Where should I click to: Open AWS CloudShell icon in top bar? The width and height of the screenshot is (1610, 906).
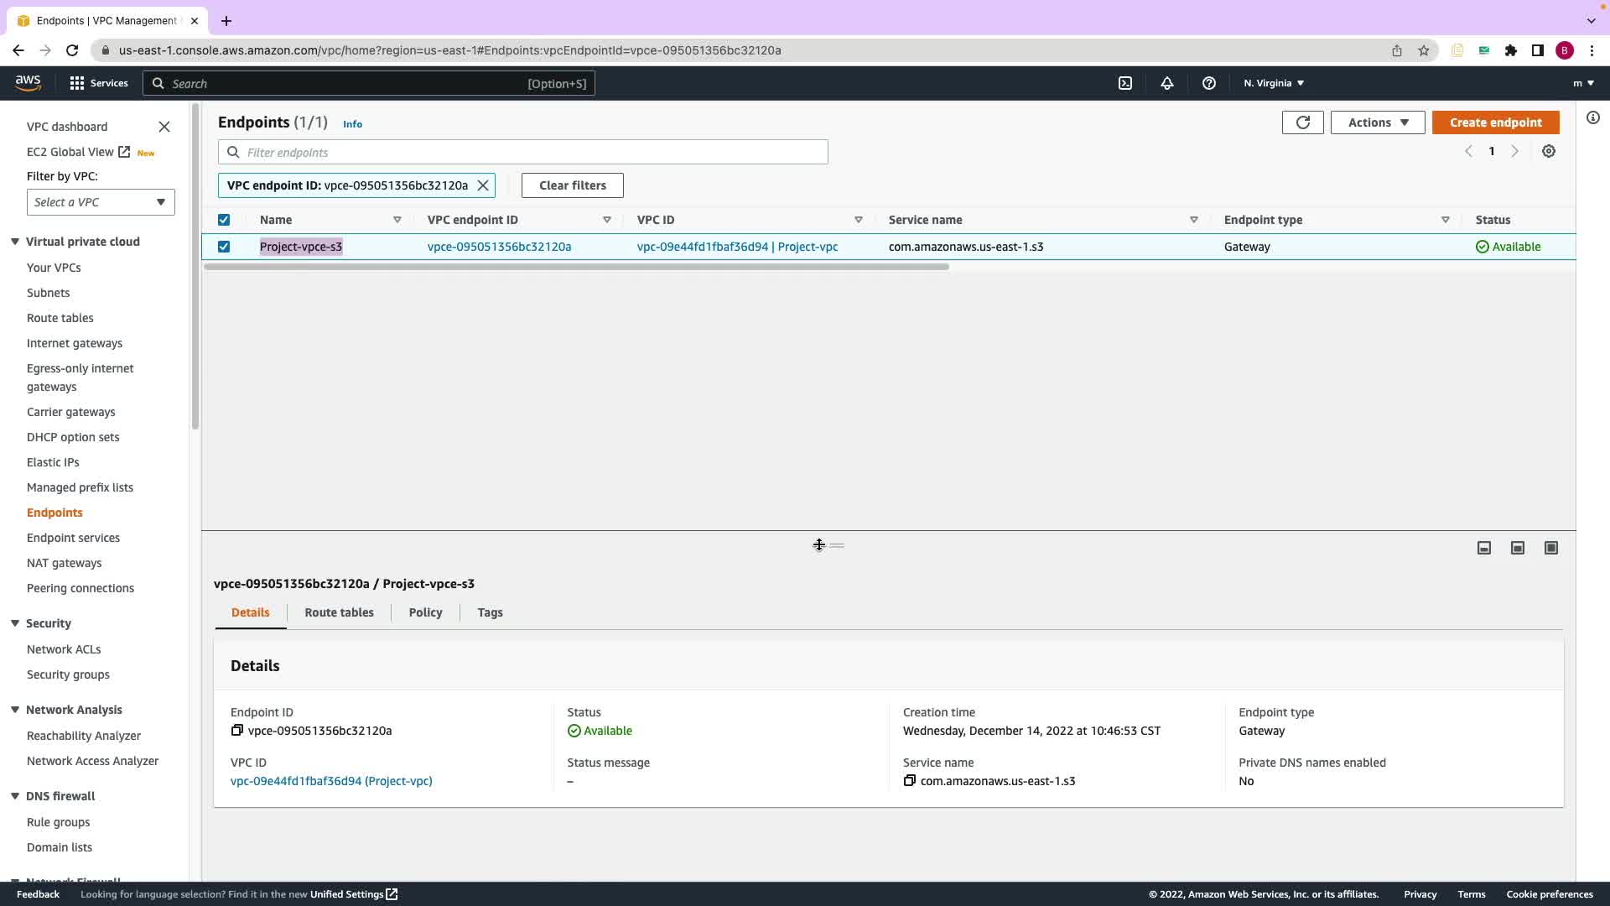[x=1125, y=83]
